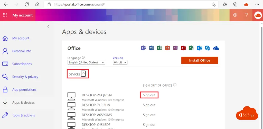Collapse the Devices section chevron
Screen dimensions: 263x129
point(83,74)
